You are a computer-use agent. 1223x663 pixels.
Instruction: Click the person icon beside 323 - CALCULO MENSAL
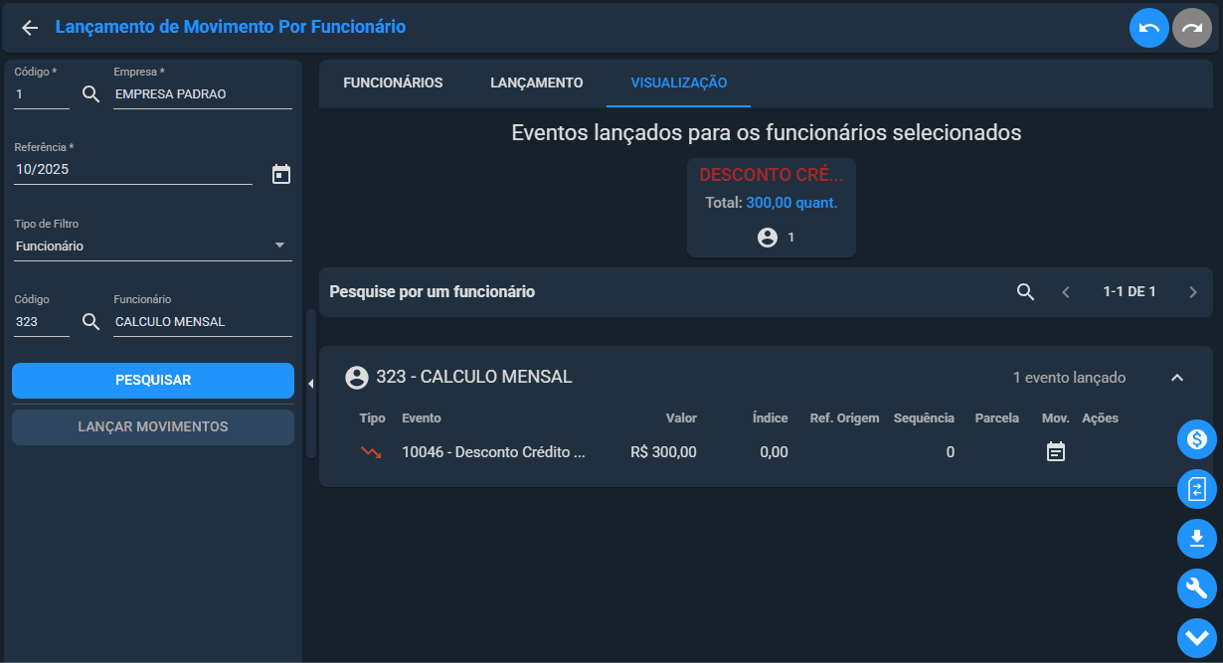click(357, 378)
